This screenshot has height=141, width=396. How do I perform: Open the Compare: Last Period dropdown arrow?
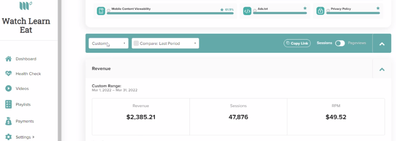(x=195, y=43)
